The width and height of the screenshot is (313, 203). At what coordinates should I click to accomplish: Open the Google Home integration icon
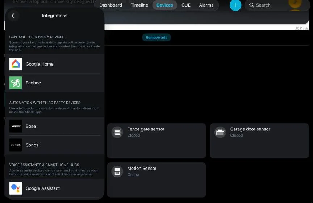coord(16,64)
